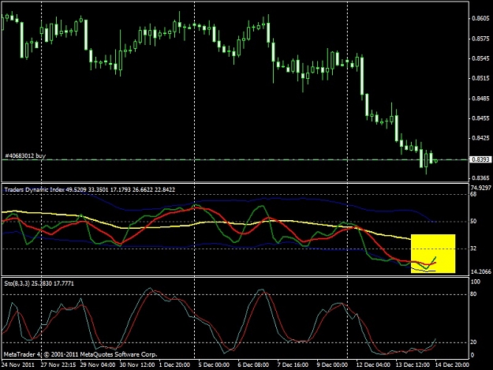The height and width of the screenshot is (370, 493).
Task: Click the 12 Dec 04:00 time label
Action: 373,365
